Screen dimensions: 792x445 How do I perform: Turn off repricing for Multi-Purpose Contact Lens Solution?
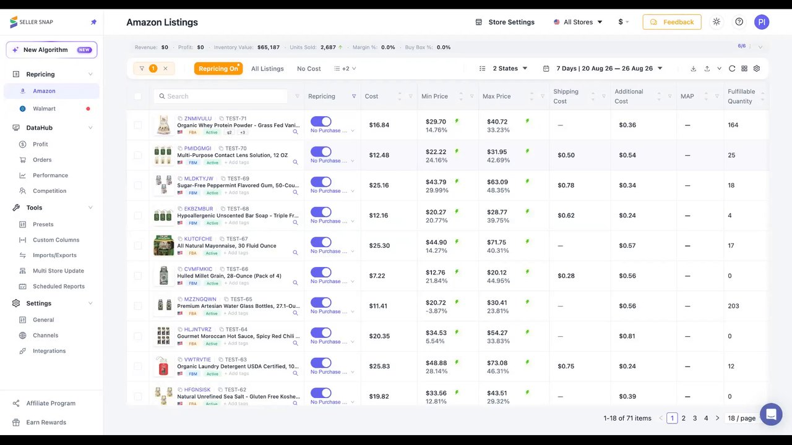[321, 151]
